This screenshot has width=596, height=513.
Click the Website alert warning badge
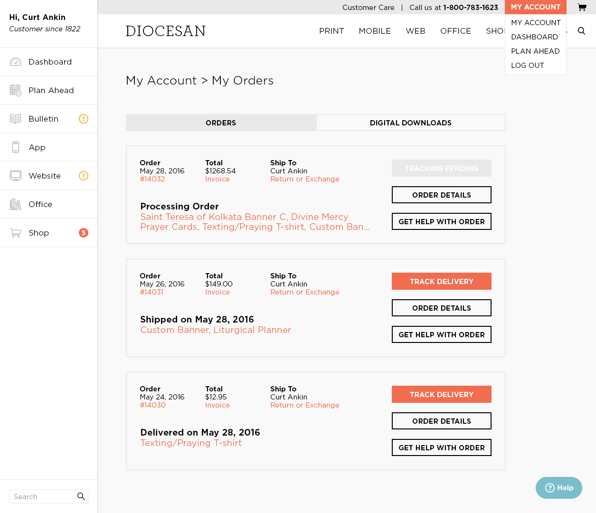84,176
